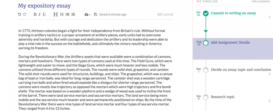Click the 'My expository essay' title field
The height and width of the screenshot is (111, 273).
(44, 6)
